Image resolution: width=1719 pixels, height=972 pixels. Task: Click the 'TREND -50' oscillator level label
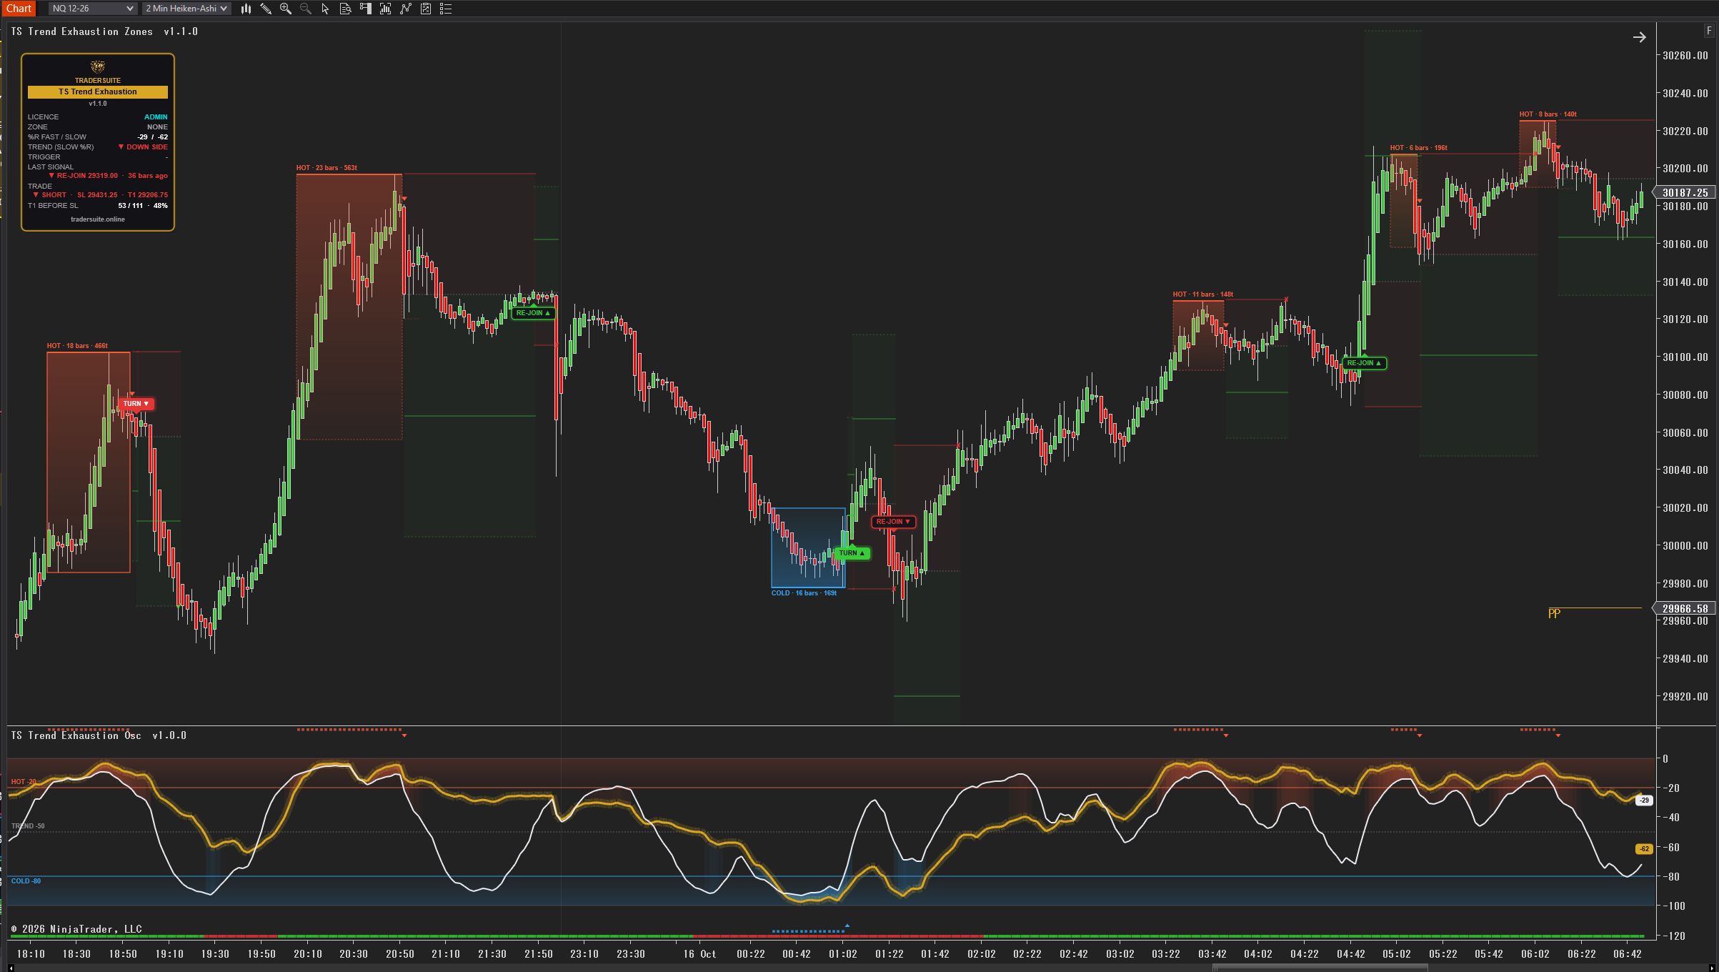(x=28, y=826)
